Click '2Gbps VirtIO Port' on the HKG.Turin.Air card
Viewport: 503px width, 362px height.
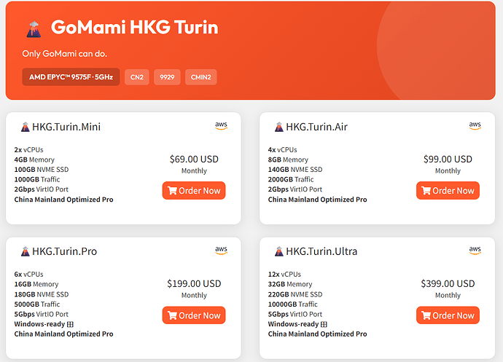tap(295, 189)
